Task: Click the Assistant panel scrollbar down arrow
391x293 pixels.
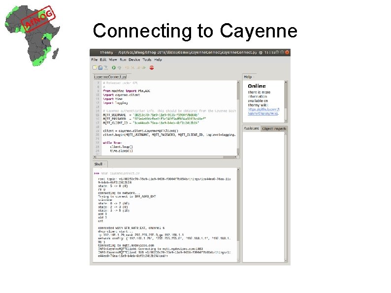Action: tap(286, 260)
